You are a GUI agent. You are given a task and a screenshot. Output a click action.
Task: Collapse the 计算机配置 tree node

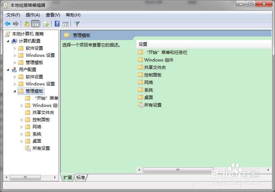point(8,41)
